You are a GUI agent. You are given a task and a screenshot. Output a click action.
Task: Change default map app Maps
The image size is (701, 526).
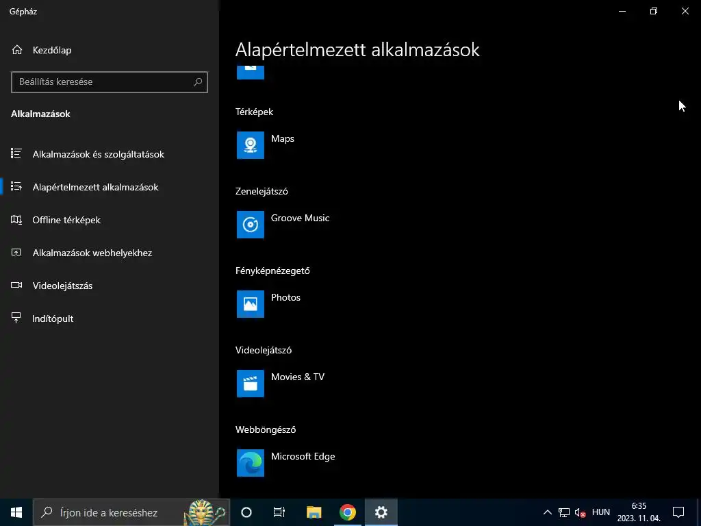point(283,138)
